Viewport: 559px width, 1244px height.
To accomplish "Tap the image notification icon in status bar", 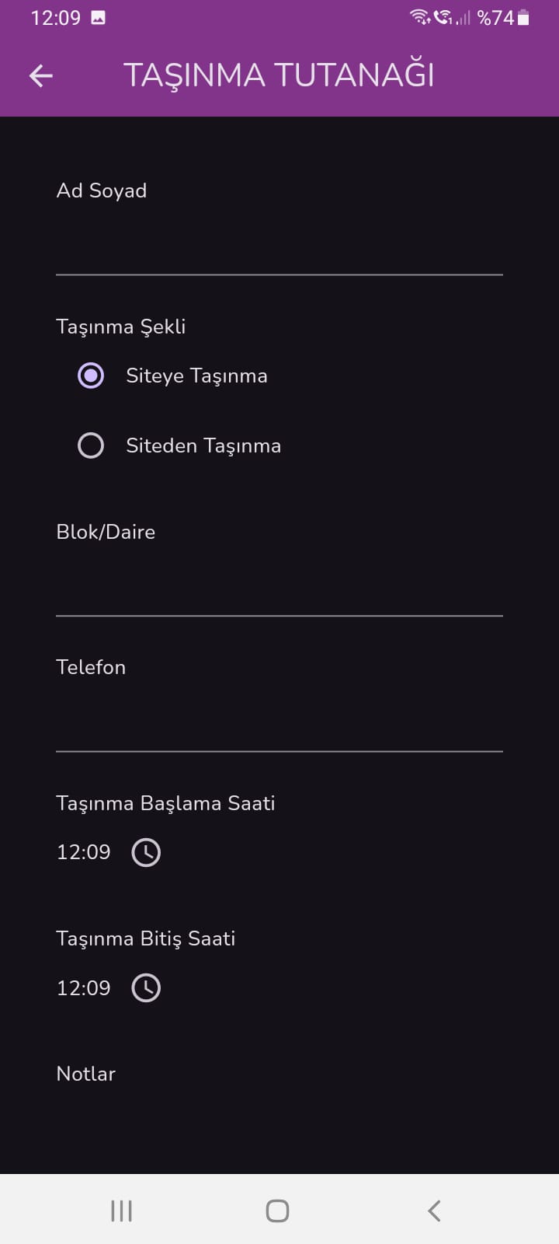I will (98, 17).
